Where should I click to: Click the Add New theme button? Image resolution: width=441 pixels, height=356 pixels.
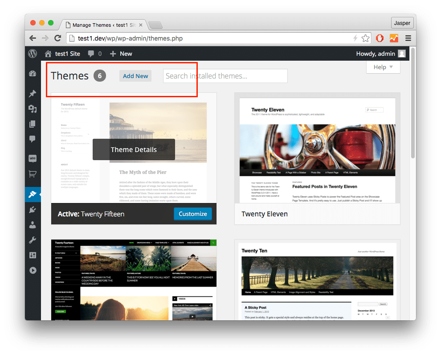tap(135, 76)
